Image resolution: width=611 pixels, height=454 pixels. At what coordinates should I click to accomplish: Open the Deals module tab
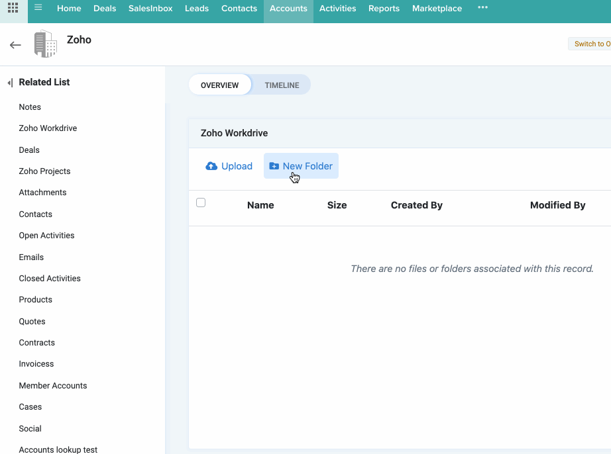(105, 8)
